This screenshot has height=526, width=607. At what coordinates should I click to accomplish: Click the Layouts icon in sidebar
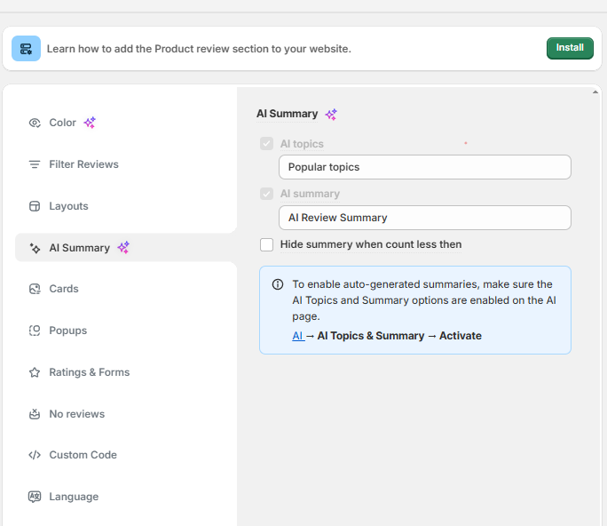click(35, 206)
